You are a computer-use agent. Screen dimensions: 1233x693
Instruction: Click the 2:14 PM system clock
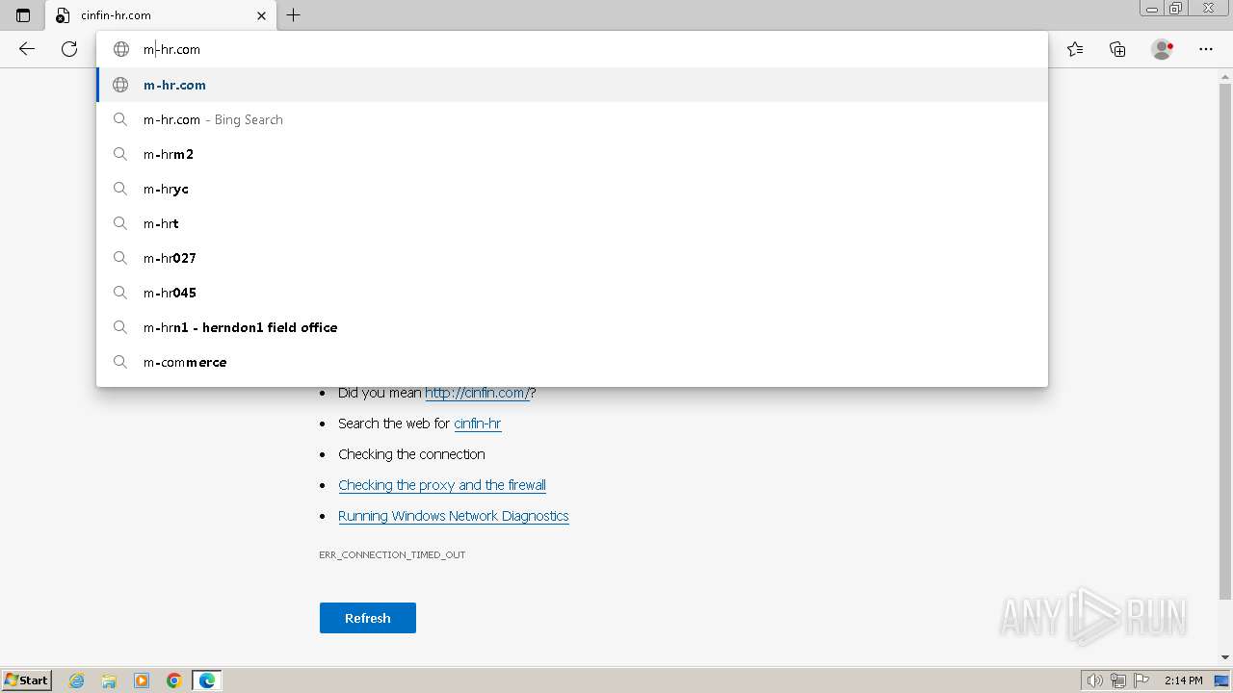coord(1183,680)
